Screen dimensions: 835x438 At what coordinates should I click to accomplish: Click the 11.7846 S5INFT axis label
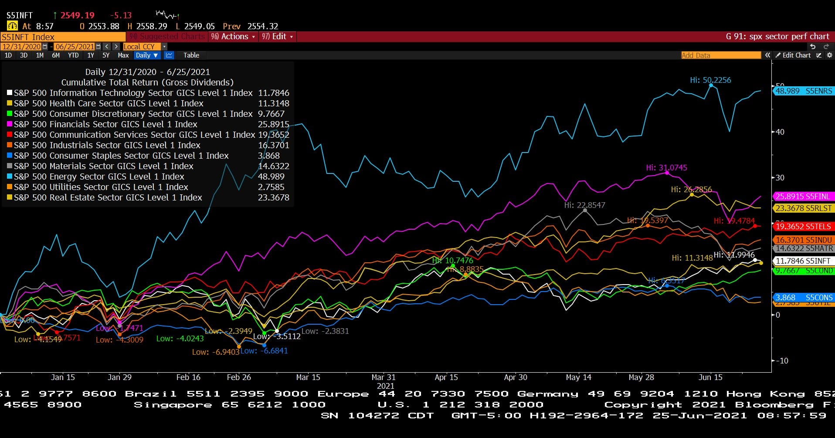coord(804,261)
